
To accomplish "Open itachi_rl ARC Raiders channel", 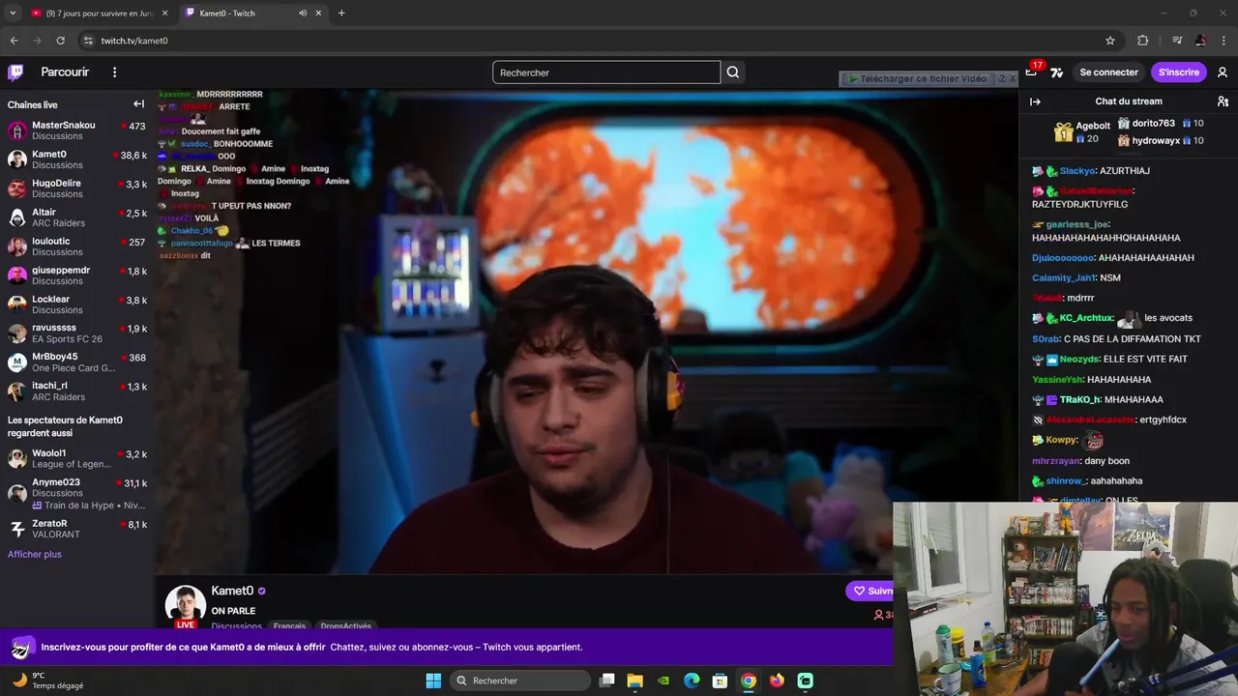I will [x=77, y=391].
